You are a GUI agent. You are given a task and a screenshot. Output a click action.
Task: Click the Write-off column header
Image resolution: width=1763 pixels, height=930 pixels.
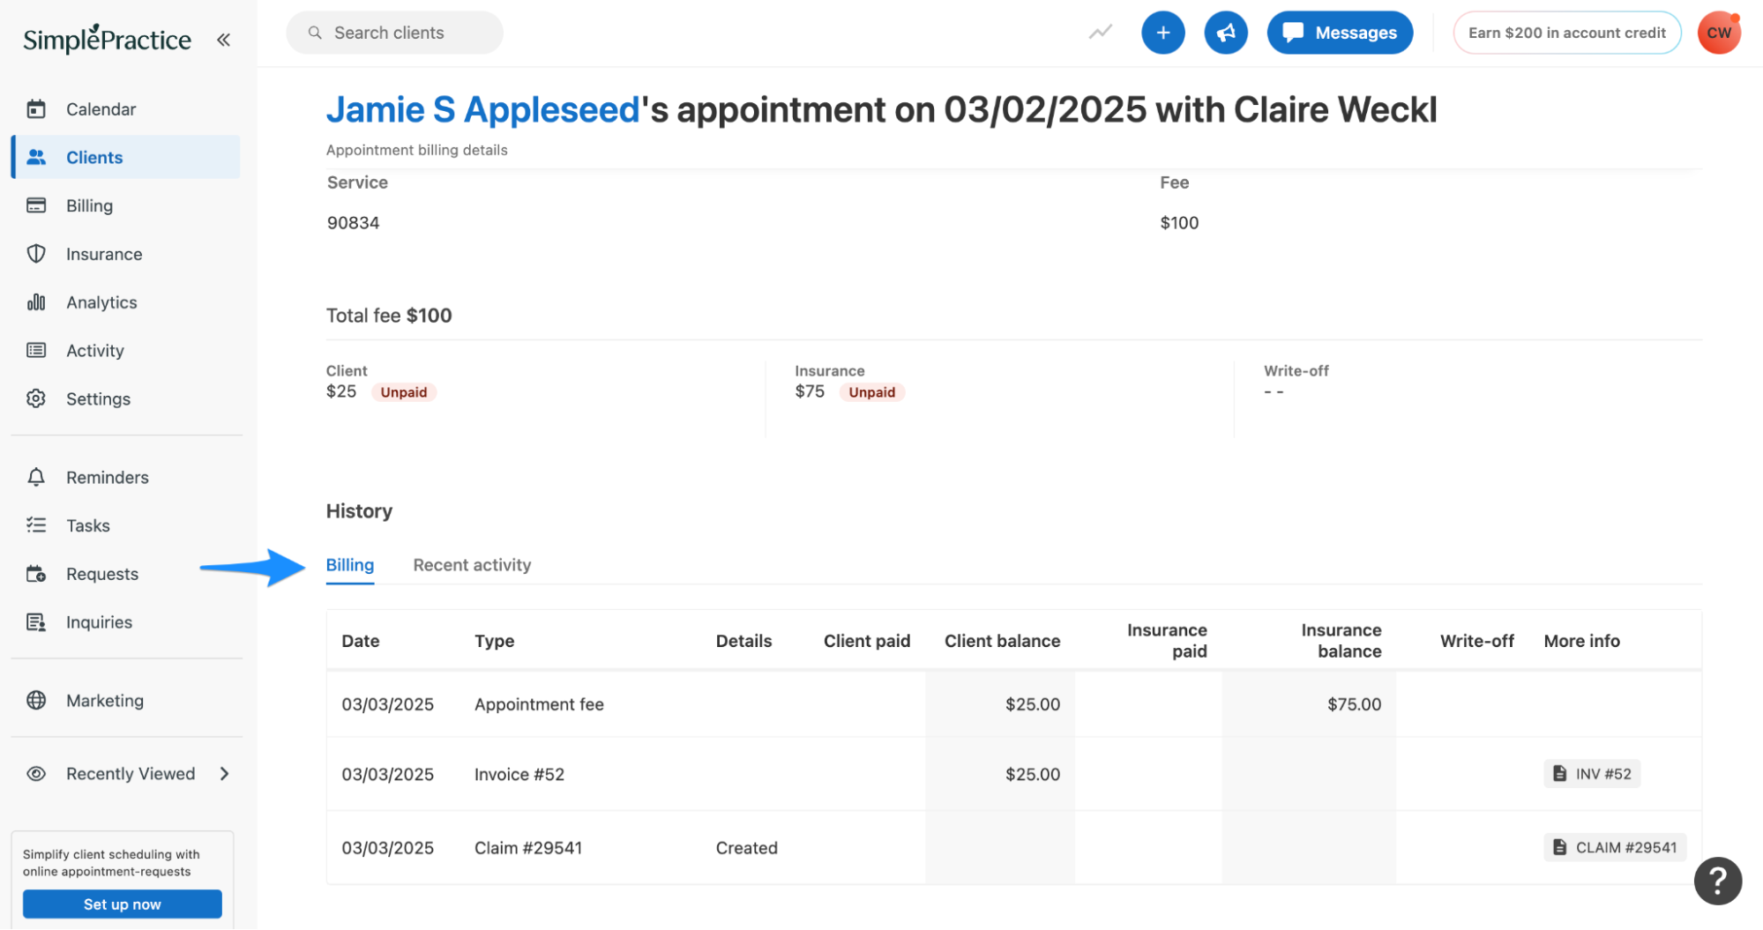pos(1477,641)
